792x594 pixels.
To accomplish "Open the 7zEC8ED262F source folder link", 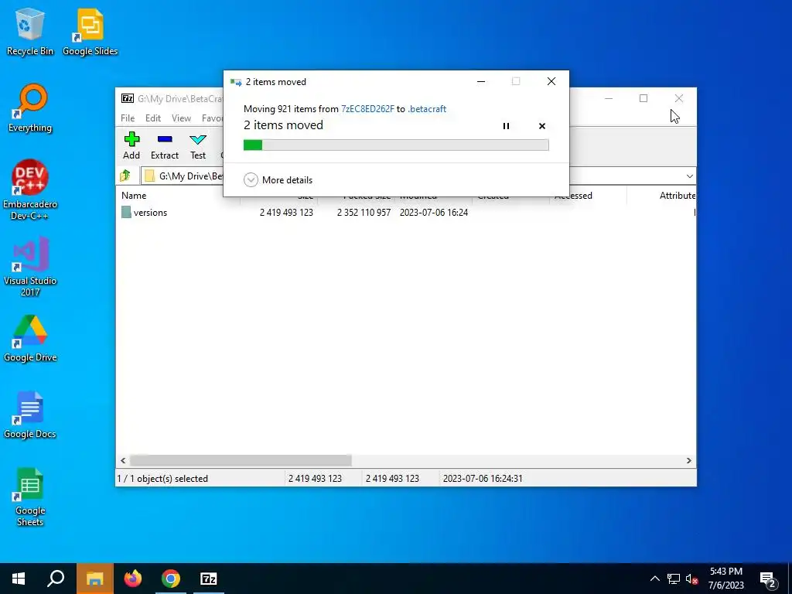I will [x=367, y=108].
